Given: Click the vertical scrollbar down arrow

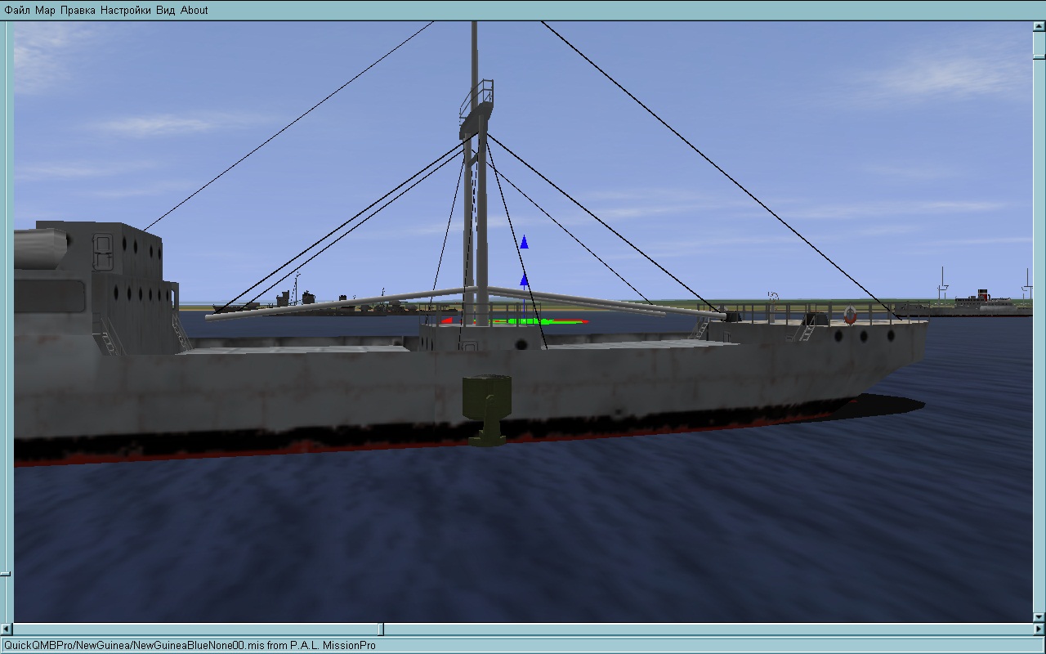Looking at the screenshot, I should point(1039,616).
